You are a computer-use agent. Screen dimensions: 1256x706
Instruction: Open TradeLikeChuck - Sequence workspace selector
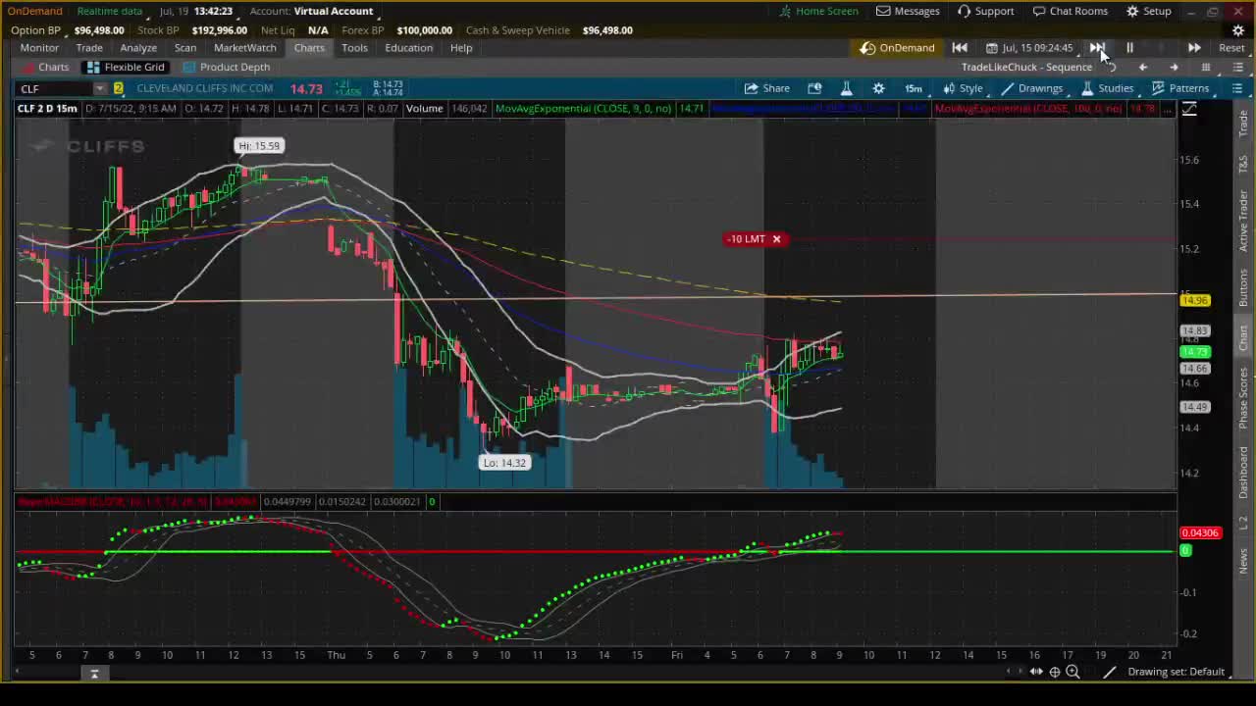[1026, 67]
